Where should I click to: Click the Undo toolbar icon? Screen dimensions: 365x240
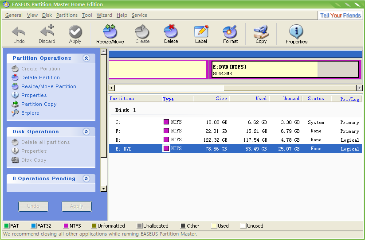(19, 31)
